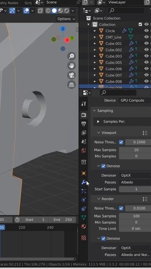This screenshot has width=151, height=269.
Task: Open outliner display mode menu
Action: coord(87,11)
